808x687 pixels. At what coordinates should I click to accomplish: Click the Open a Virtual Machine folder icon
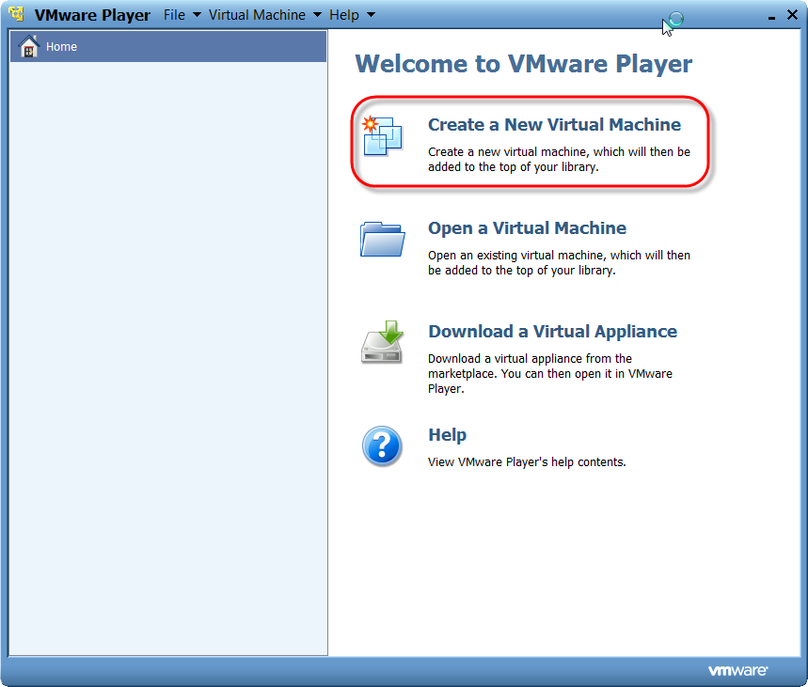(382, 239)
